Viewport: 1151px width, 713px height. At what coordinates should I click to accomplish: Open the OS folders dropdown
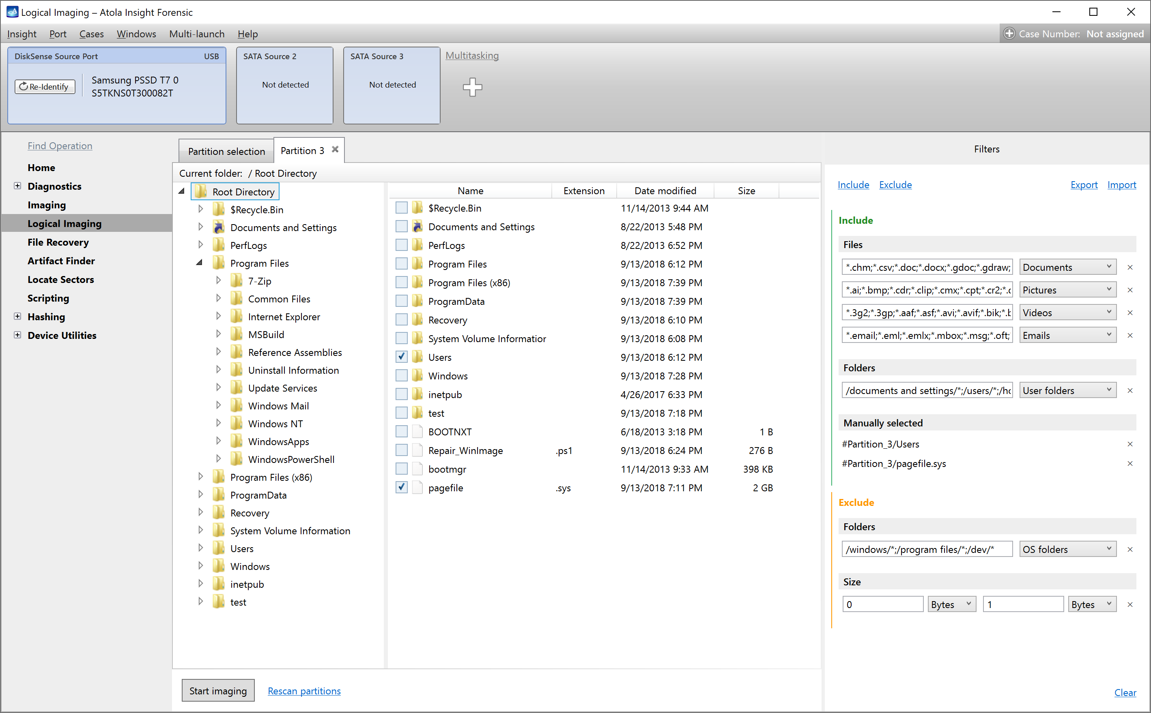tap(1067, 549)
